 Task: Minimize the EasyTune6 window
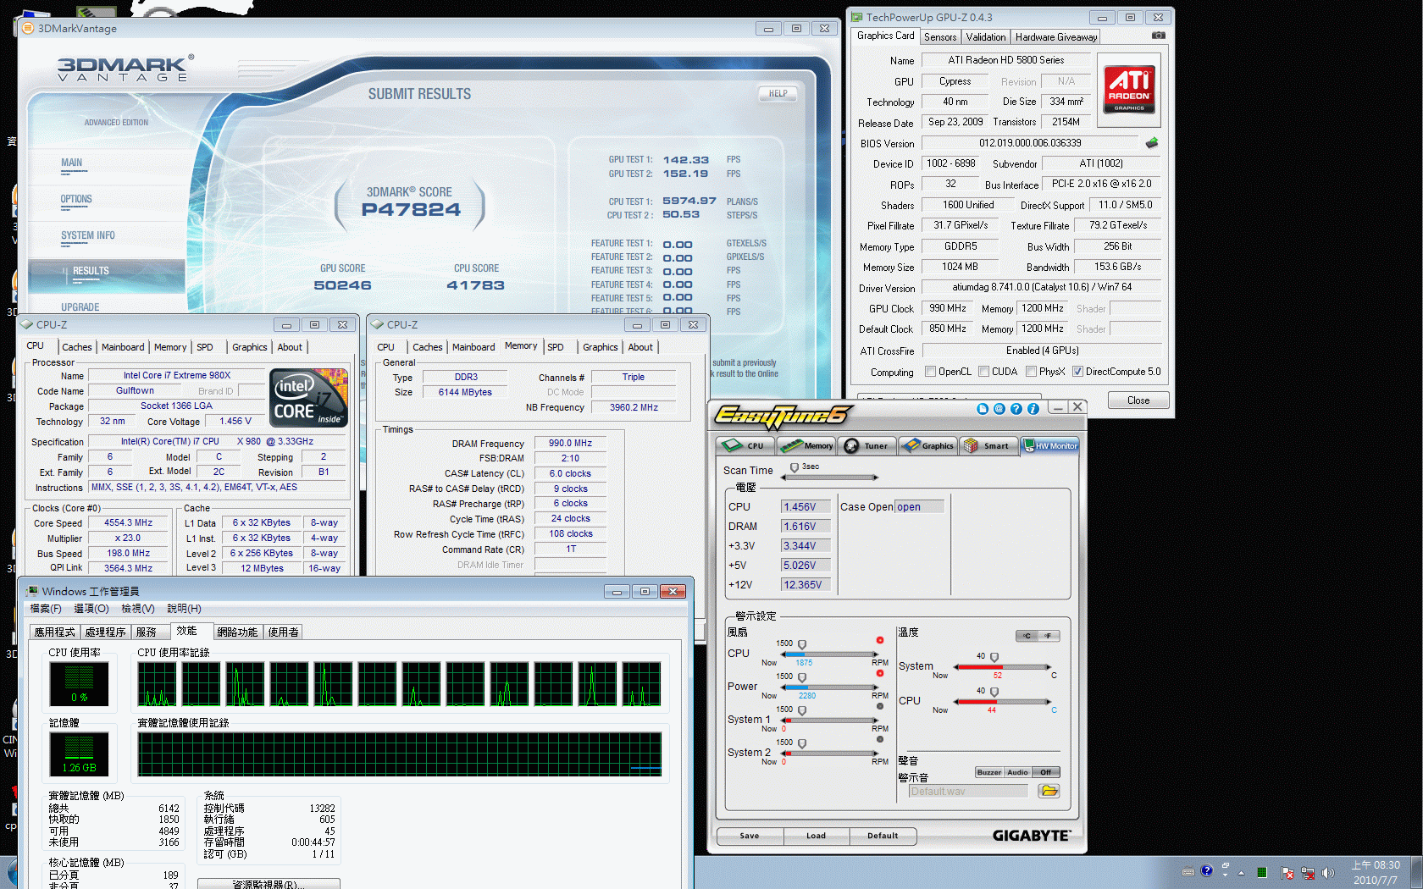[x=1057, y=408]
